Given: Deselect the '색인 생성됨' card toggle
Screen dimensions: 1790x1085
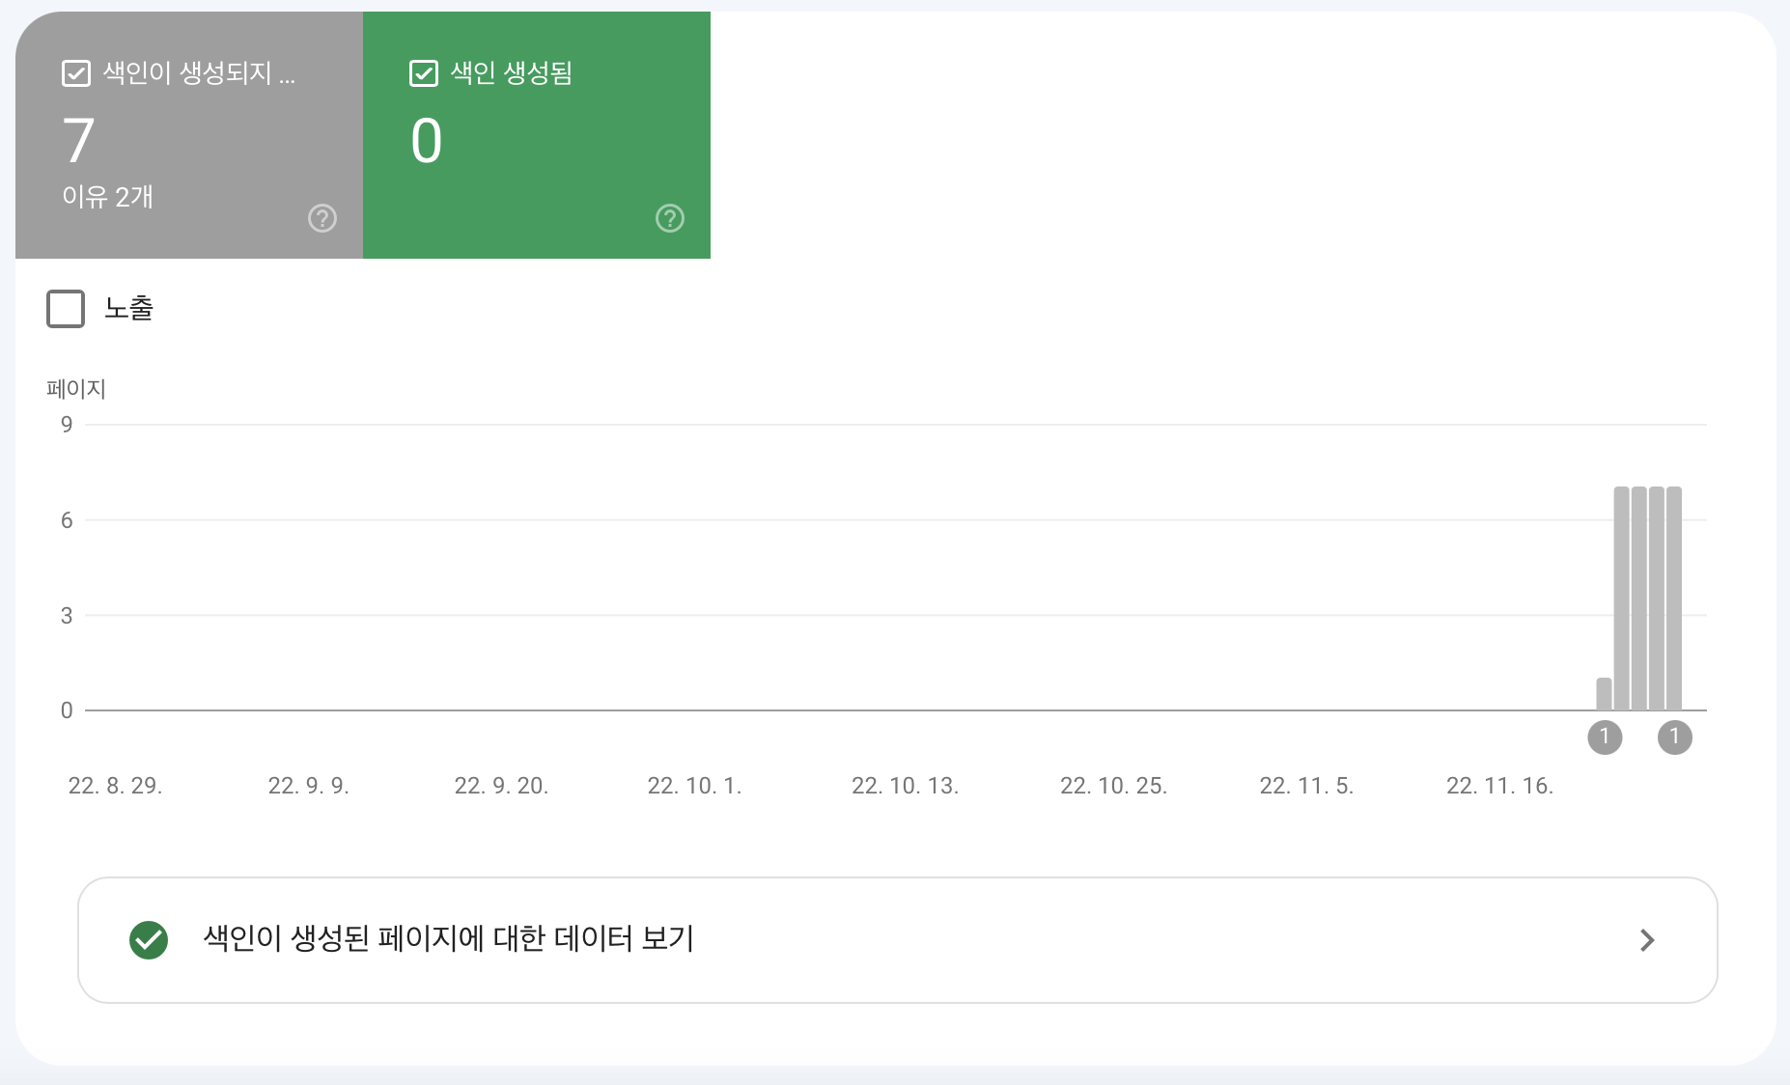Looking at the screenshot, I should [x=536, y=135].
